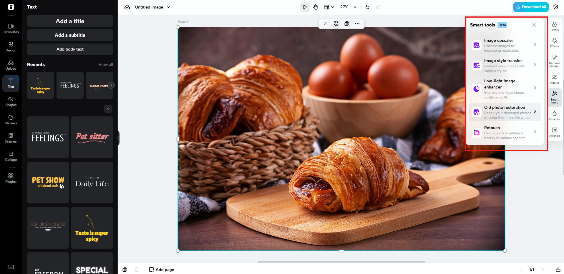564x274 pixels.
Task: Close the Smart tools panel
Action: coord(534,25)
